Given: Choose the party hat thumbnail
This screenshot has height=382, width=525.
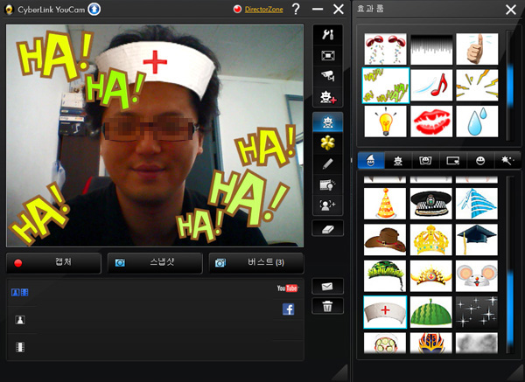Looking at the screenshot, I should pos(385,204).
